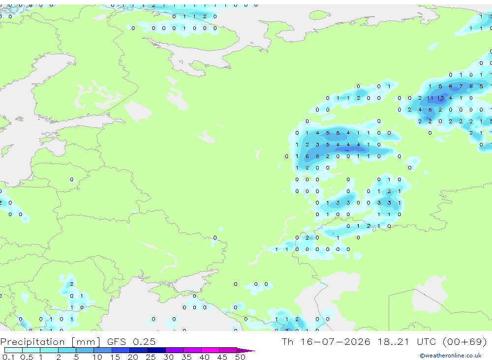Pick the 10–15 mm blue legend swatch

pyautogui.click(x=103, y=350)
